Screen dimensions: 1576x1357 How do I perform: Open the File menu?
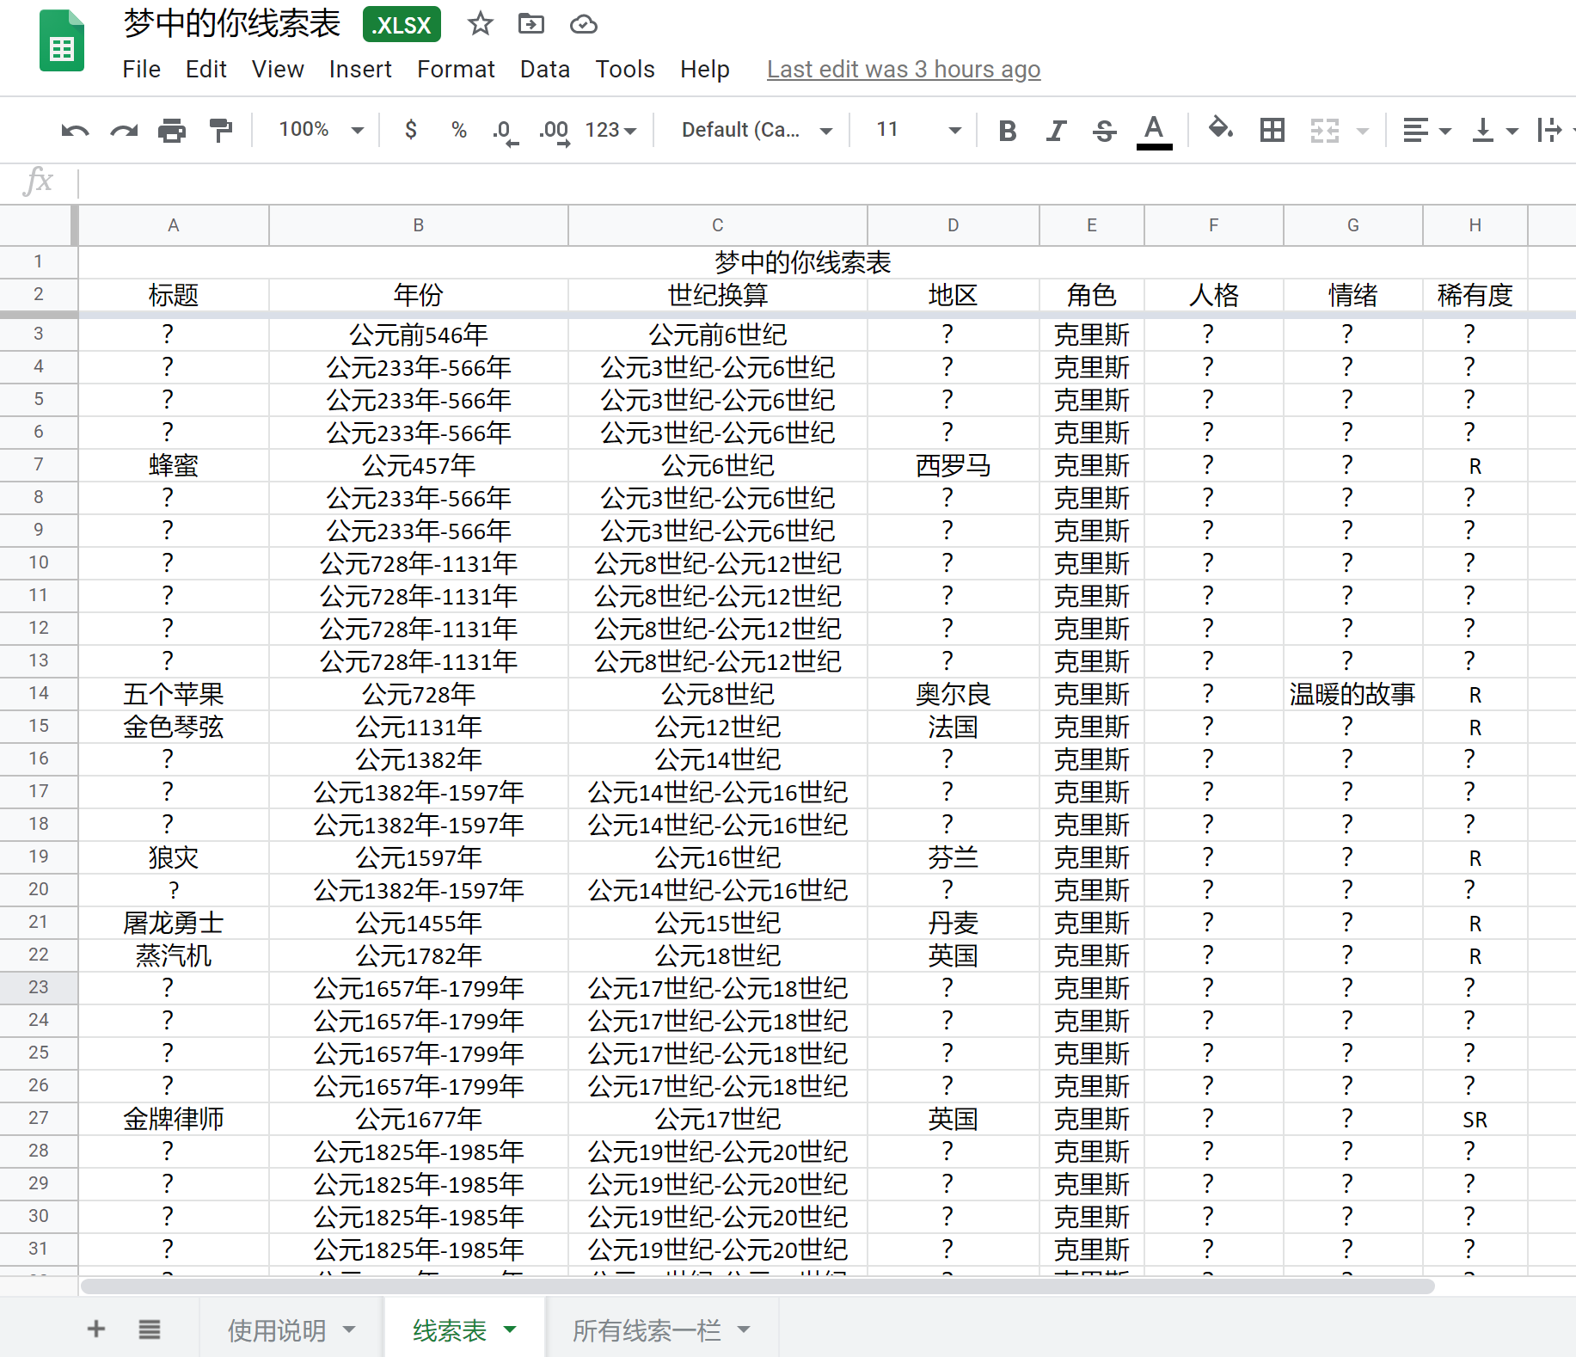(x=141, y=69)
